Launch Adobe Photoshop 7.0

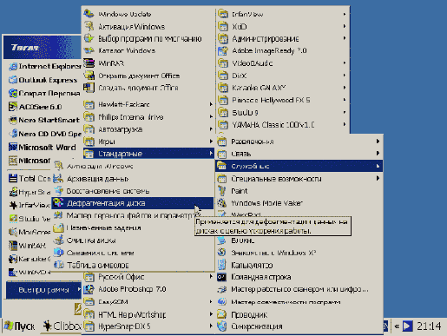pyautogui.click(x=148, y=289)
